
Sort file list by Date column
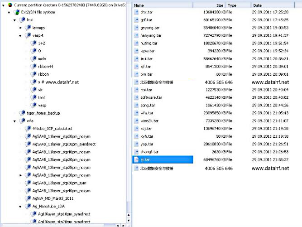pyautogui.click(x=273, y=5)
